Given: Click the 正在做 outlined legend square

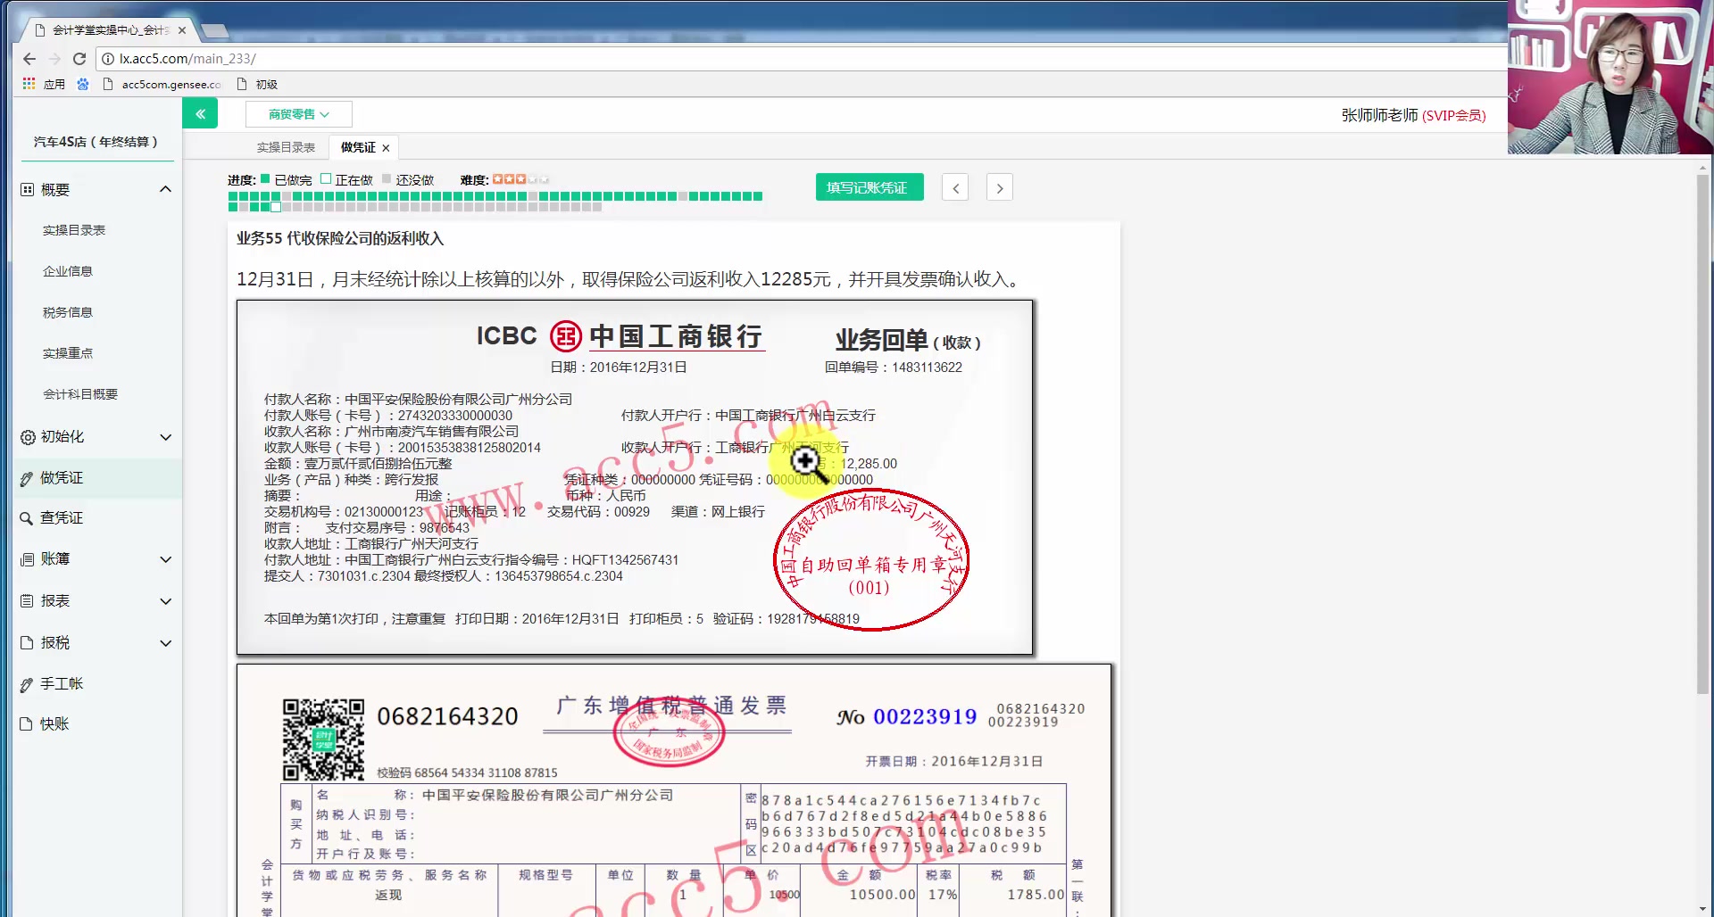Looking at the screenshot, I should (326, 179).
